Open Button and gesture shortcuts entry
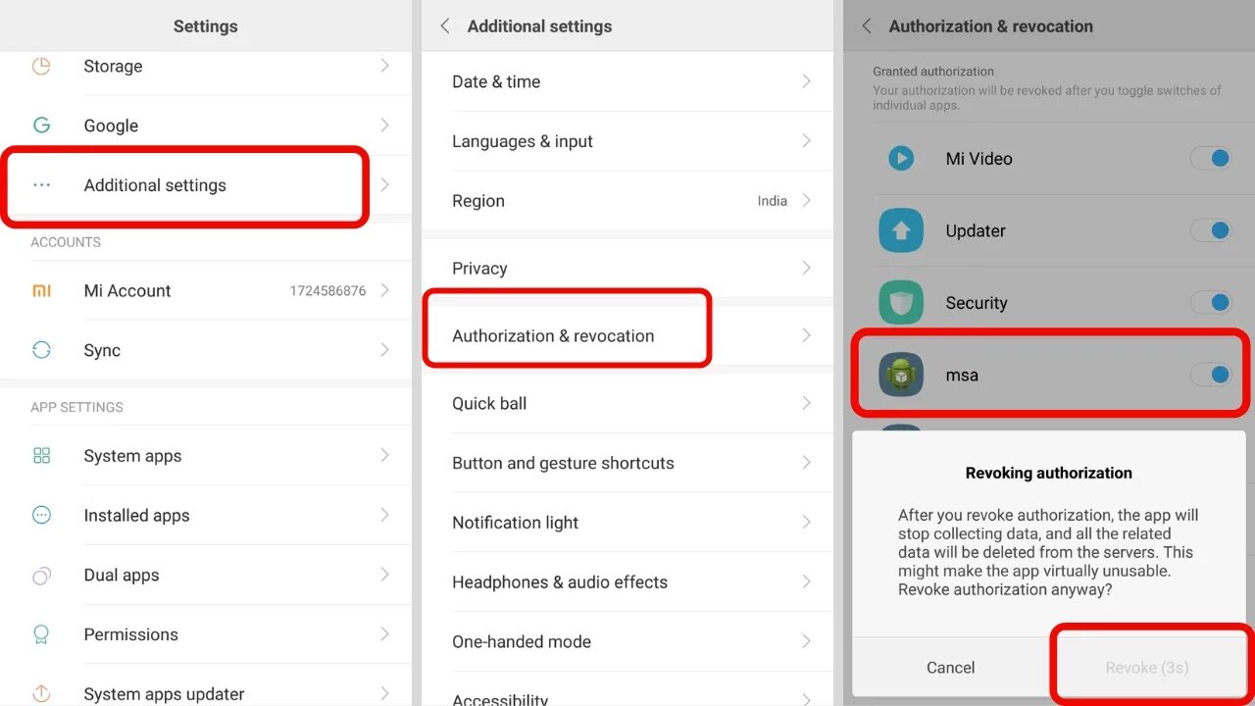Viewport: 1255px width, 706px height. coord(627,463)
